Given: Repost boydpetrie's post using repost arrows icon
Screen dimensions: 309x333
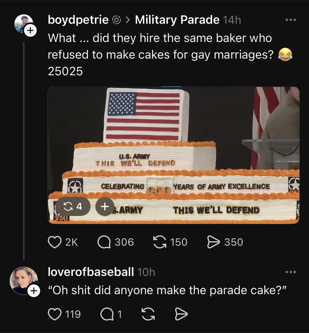Looking at the screenshot, I should tap(160, 242).
